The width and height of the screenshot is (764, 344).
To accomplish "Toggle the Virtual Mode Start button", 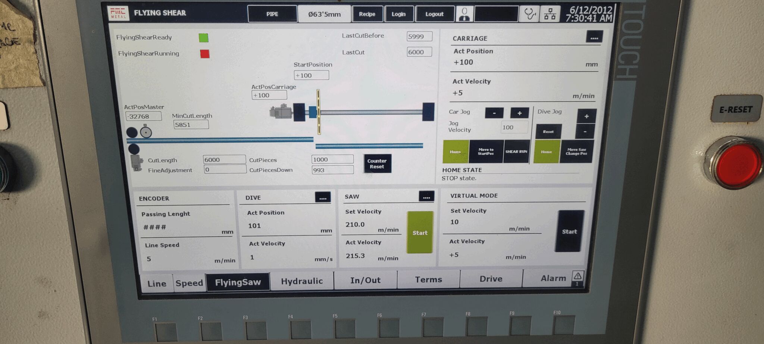I will 569,231.
